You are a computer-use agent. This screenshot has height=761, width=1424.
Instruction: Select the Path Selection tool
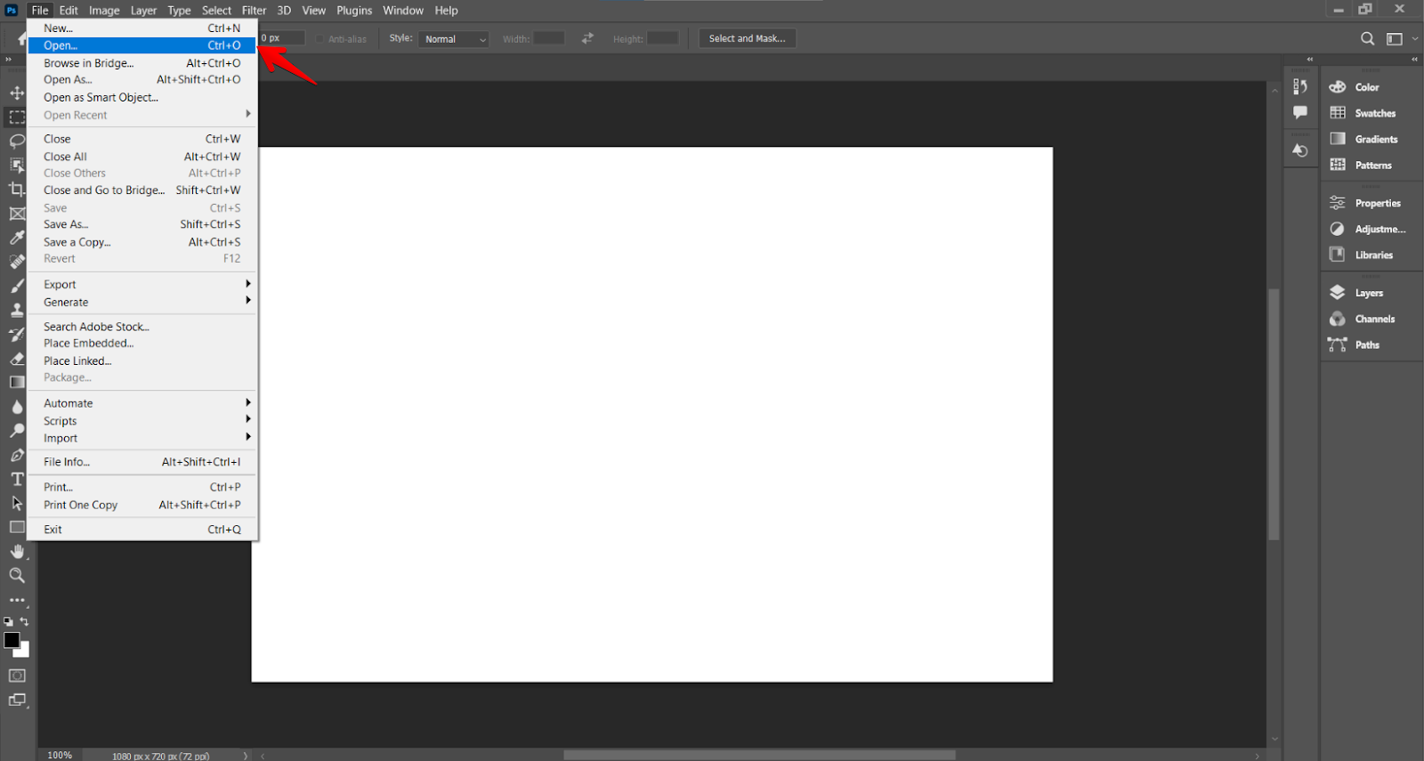pyautogui.click(x=17, y=503)
